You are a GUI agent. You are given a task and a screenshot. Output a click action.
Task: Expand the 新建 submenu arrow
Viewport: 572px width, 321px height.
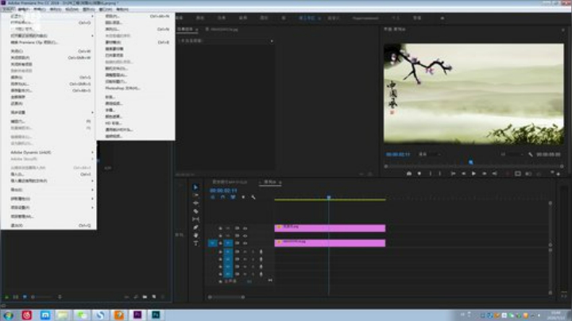coord(92,16)
